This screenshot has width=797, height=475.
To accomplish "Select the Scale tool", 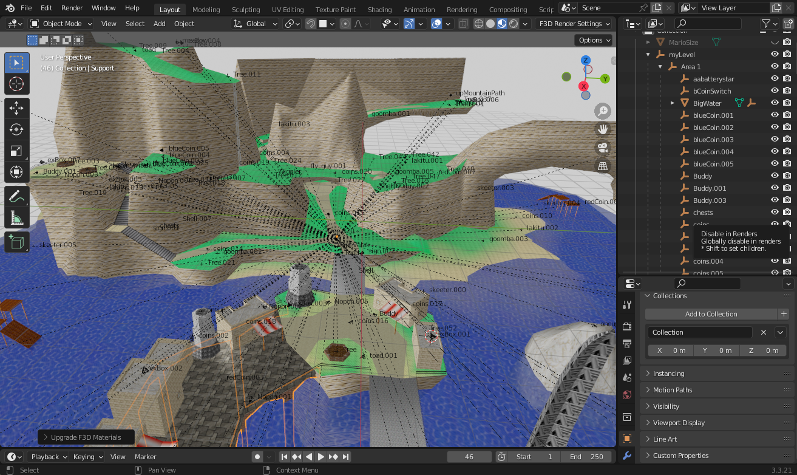I will (16, 151).
